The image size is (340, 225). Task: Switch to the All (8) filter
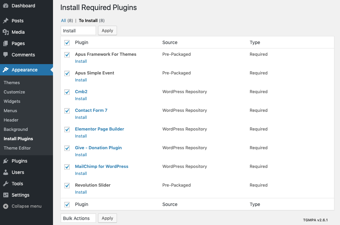click(67, 20)
